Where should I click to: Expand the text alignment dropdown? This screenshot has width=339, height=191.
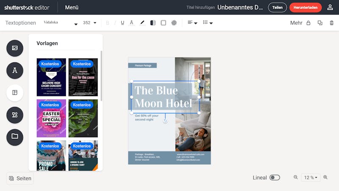click(x=192, y=23)
